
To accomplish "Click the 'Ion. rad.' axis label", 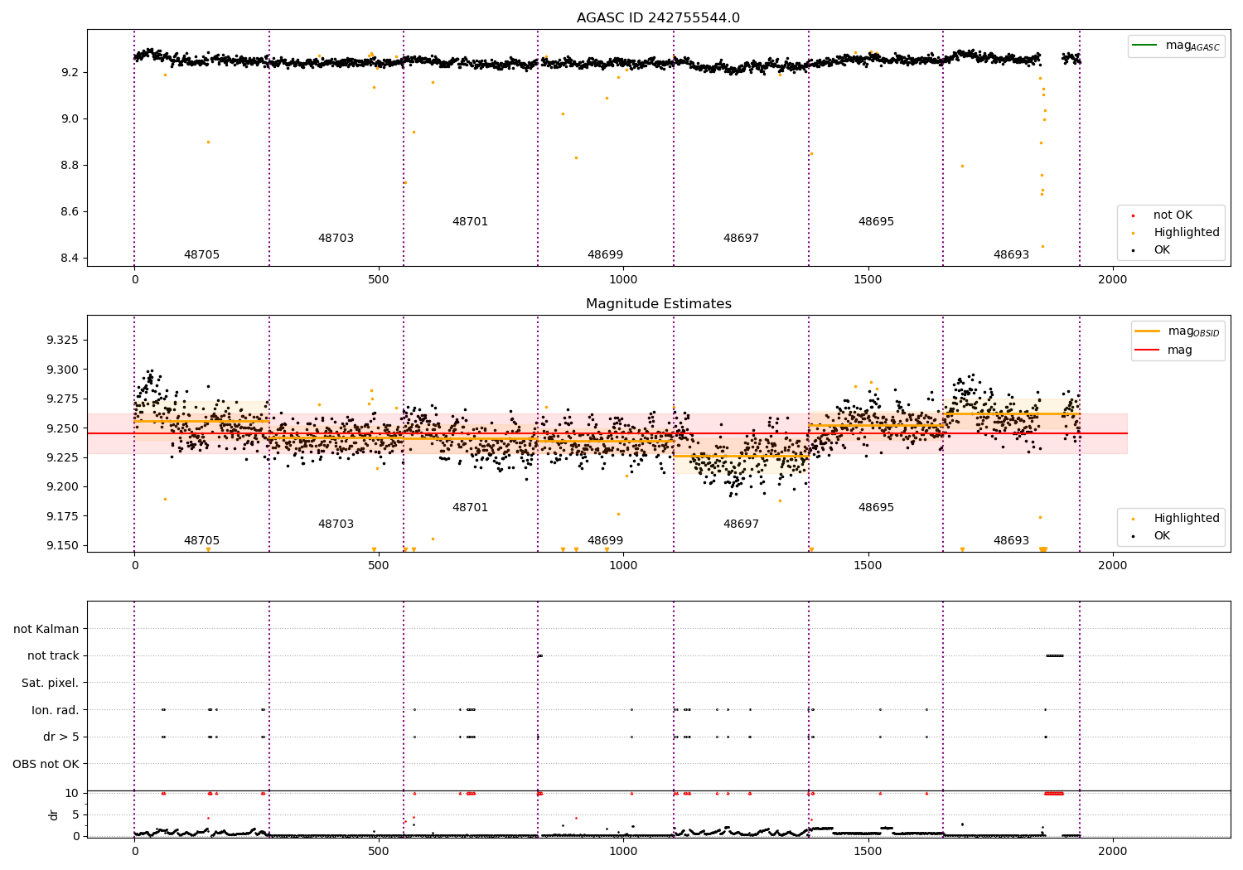I will point(56,710).
